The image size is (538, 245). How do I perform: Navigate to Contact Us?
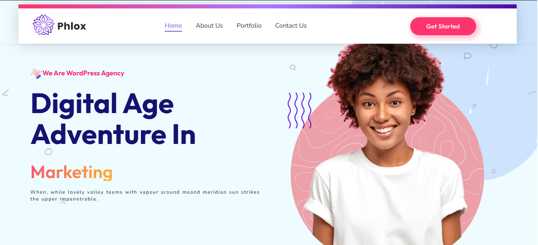(x=291, y=26)
